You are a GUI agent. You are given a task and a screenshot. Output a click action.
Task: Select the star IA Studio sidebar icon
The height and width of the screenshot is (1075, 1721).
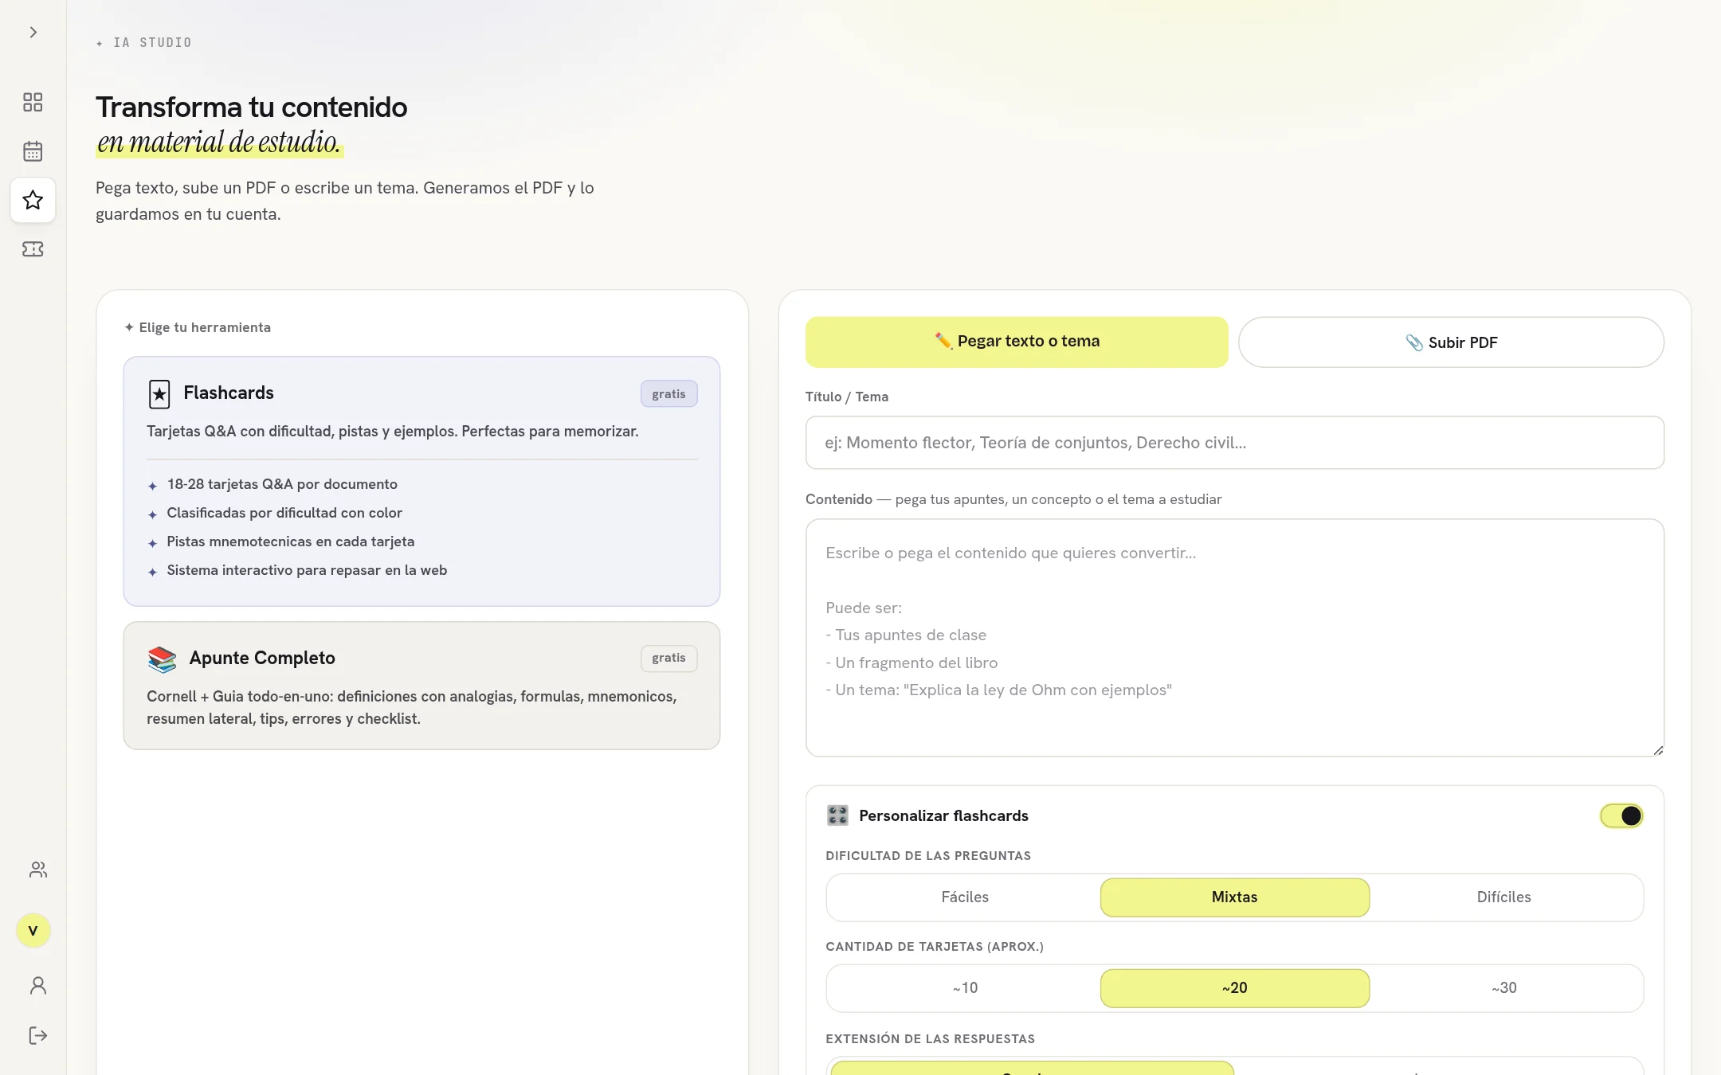[33, 200]
